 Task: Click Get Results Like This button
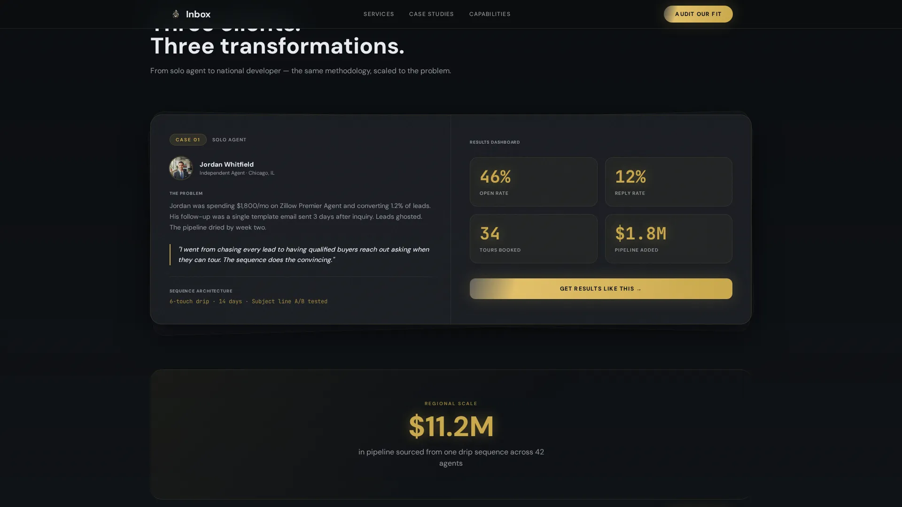[x=601, y=289]
